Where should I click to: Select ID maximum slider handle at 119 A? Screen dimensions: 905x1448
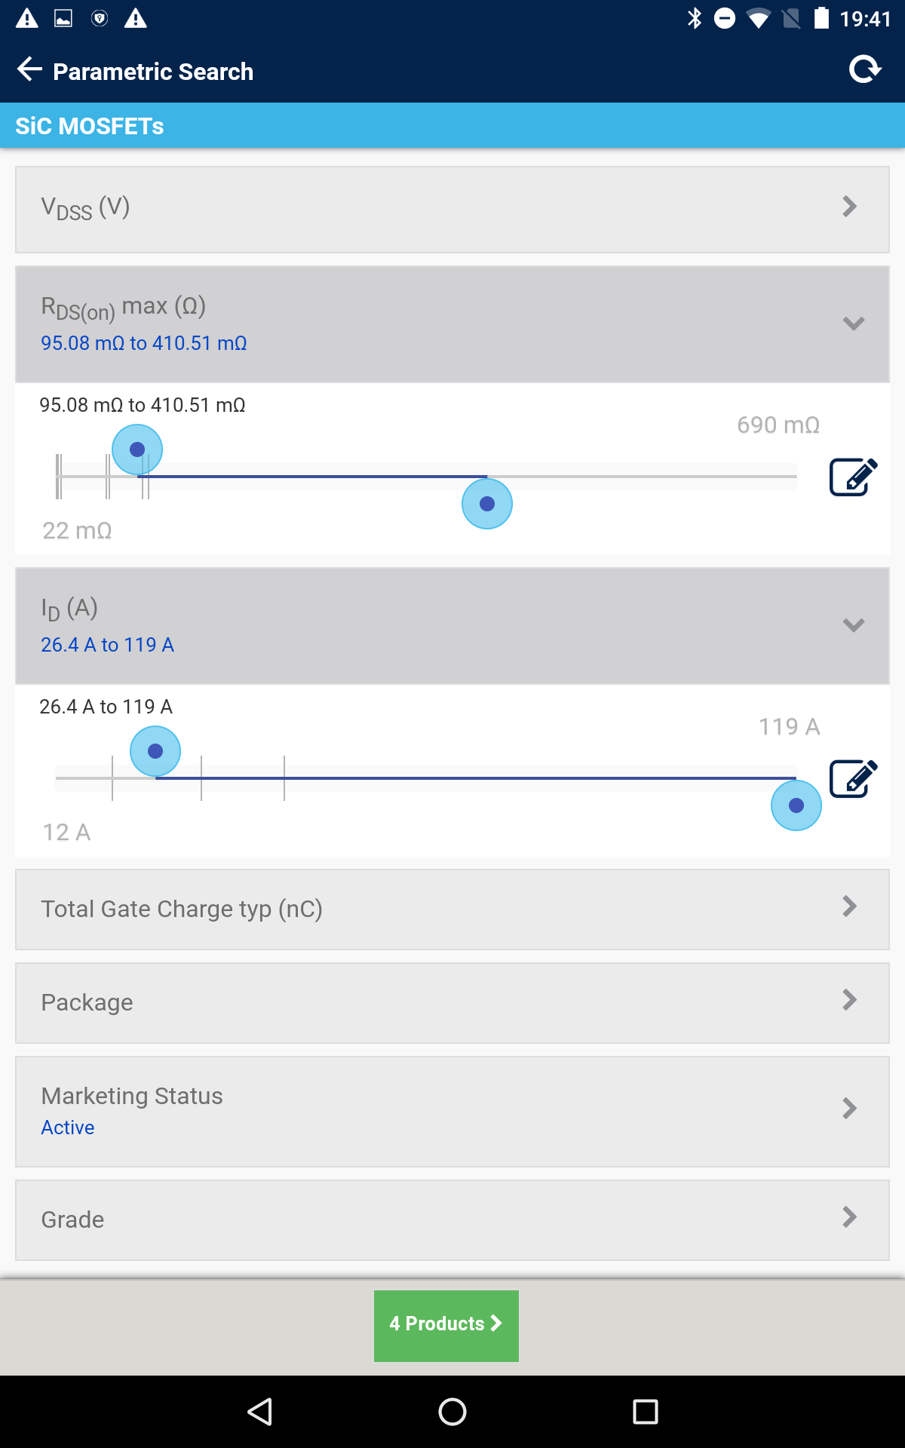796,805
